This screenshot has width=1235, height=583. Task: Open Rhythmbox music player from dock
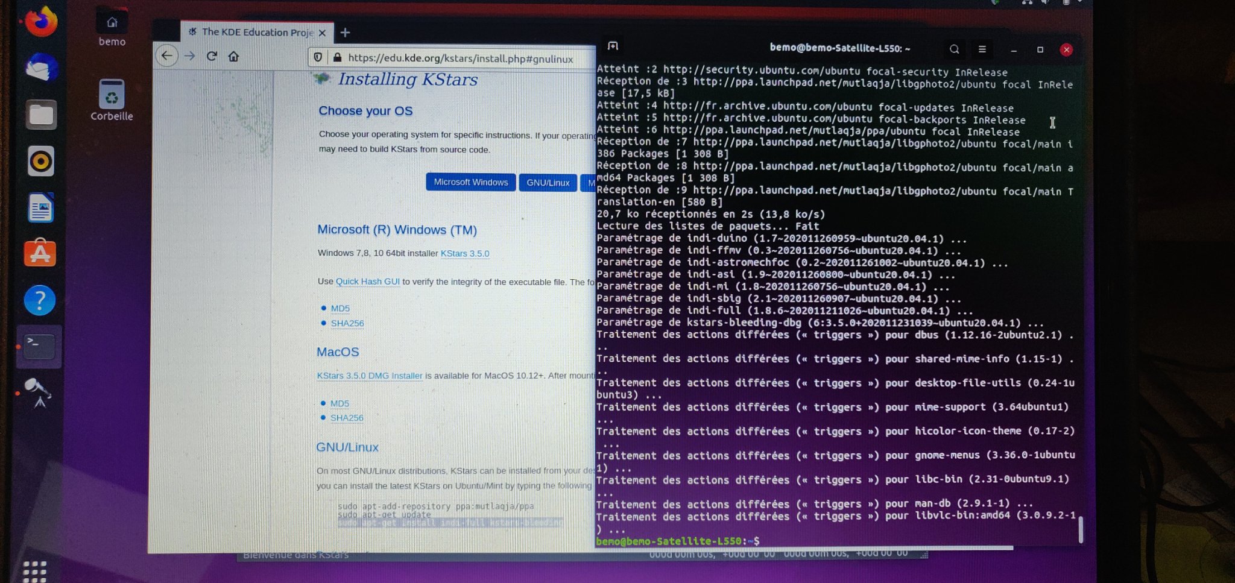tap(41, 161)
